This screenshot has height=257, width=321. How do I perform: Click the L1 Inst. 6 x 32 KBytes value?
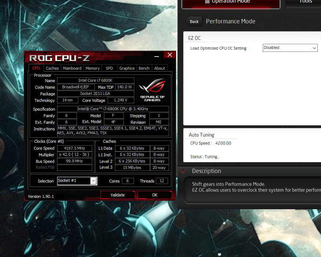pos(132,154)
